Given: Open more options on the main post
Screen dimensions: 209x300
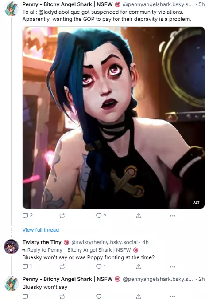Looking at the screenshot, I should tap(173, 216).
